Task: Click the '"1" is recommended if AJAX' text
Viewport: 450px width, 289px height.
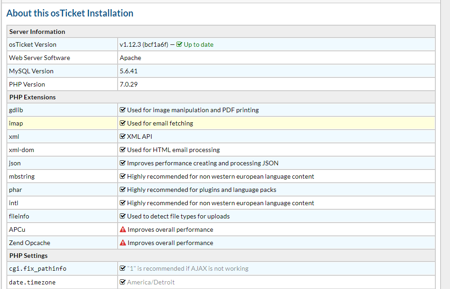Action: click(x=188, y=269)
